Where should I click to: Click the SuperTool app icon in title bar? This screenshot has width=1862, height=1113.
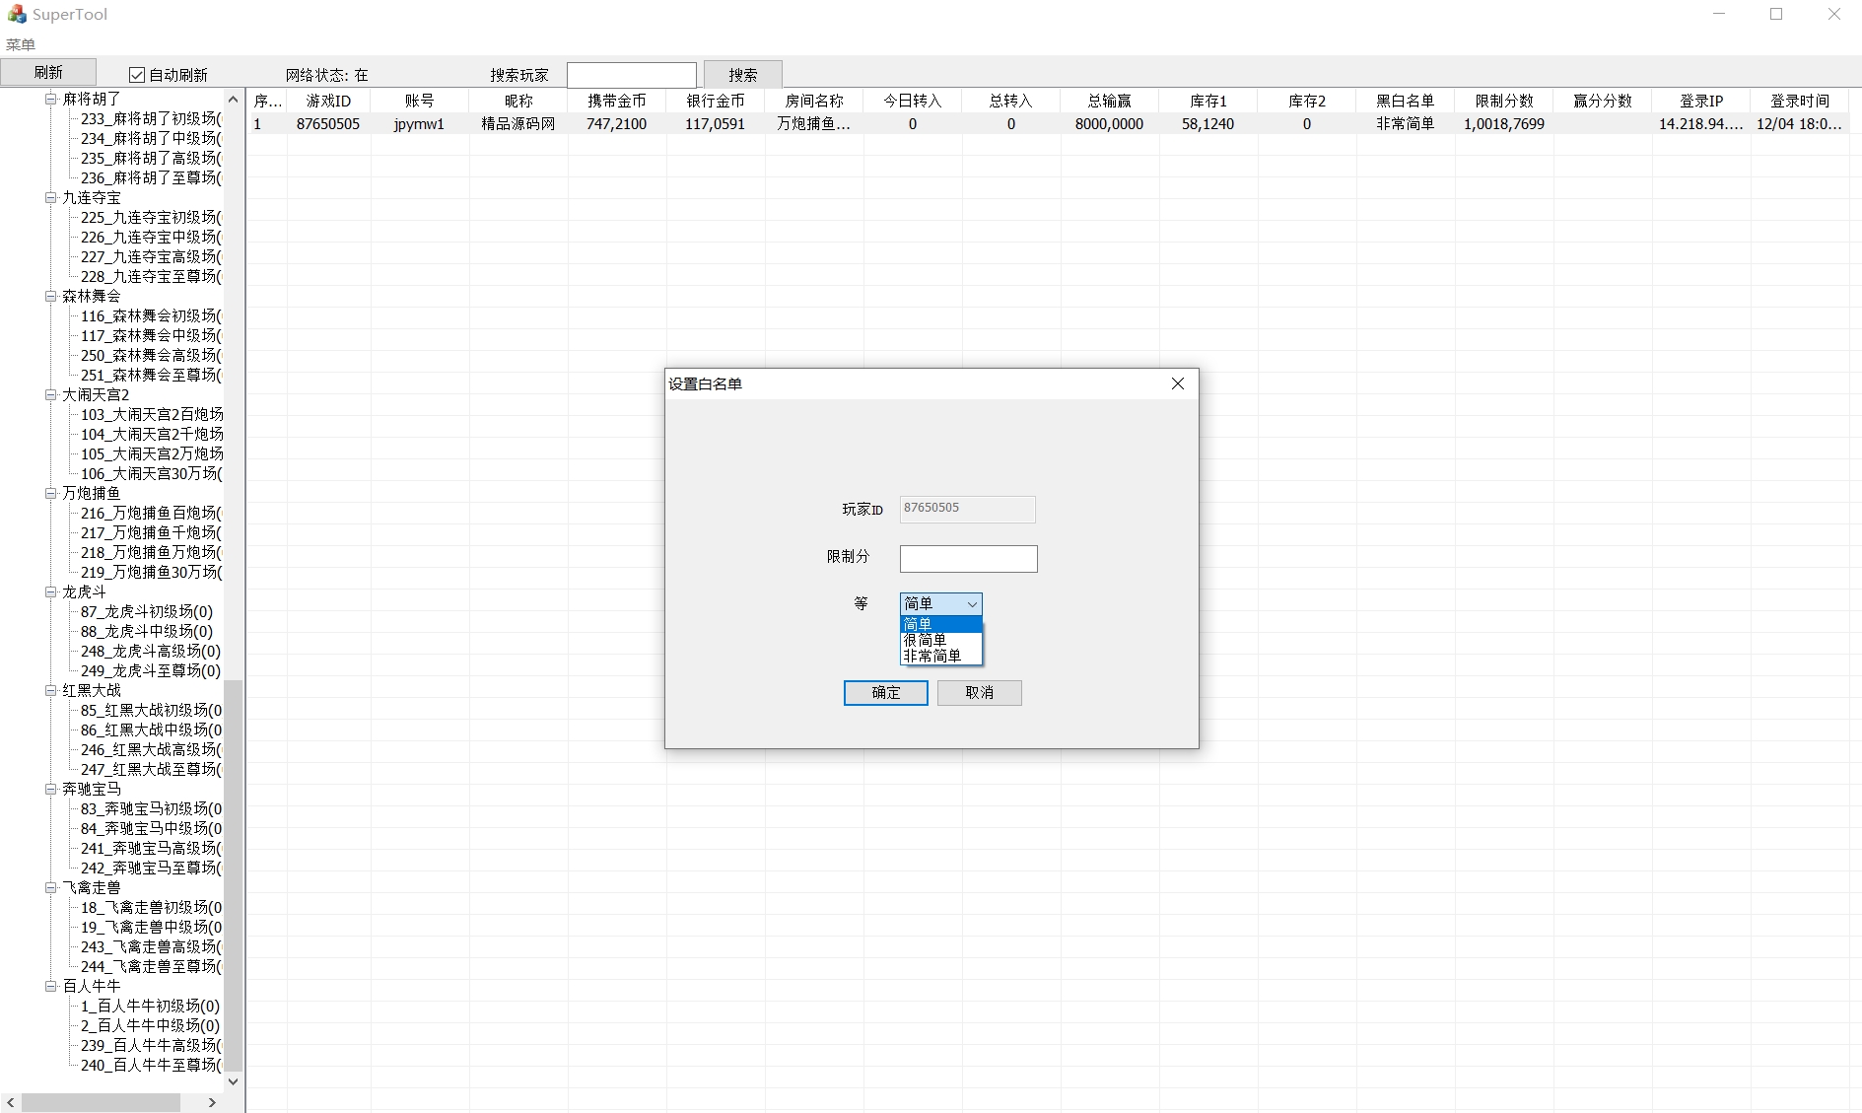(17, 14)
